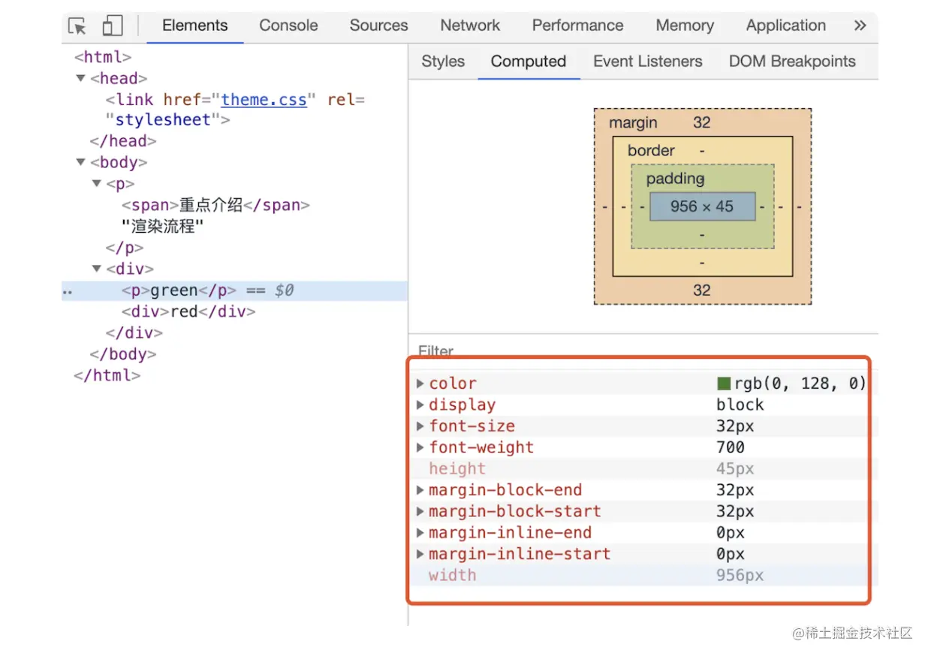931x659 pixels.
Task: Show more DevTools tabs chevron
Action: 860,26
